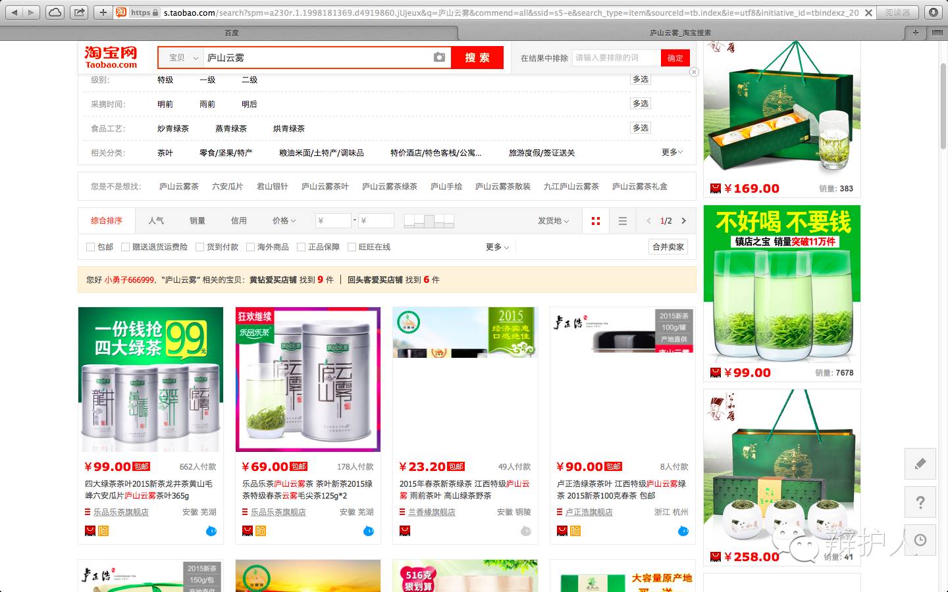Viewport: 948px width, 592px height.
Task: Close the filter panel with round X
Action: [694, 72]
